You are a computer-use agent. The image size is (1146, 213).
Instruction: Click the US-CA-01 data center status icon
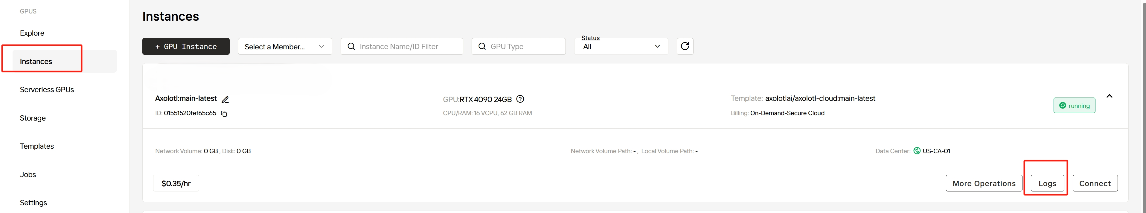(916, 151)
